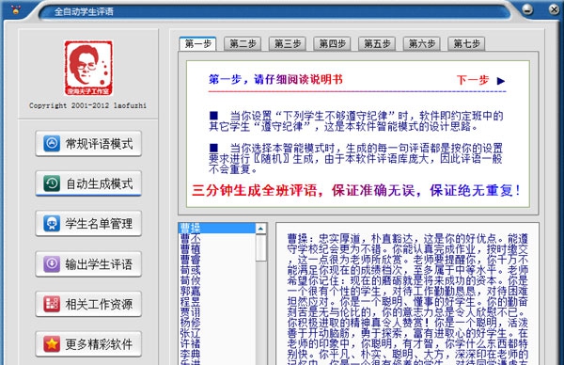Select student 张辽 in the name list
The image size is (564, 365).
click(217, 333)
